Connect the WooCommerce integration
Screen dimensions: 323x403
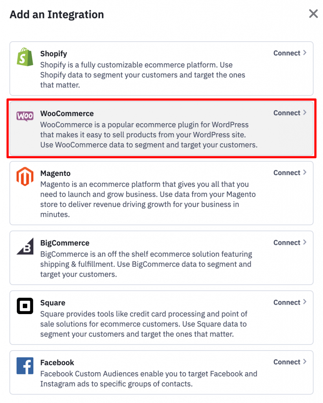(290, 113)
